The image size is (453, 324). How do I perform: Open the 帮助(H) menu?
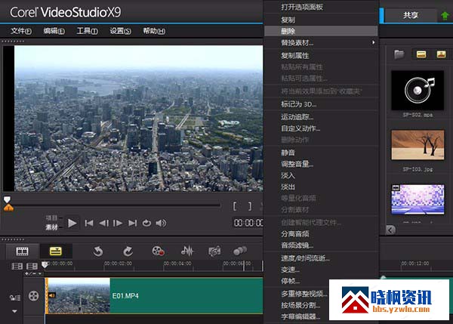click(154, 31)
